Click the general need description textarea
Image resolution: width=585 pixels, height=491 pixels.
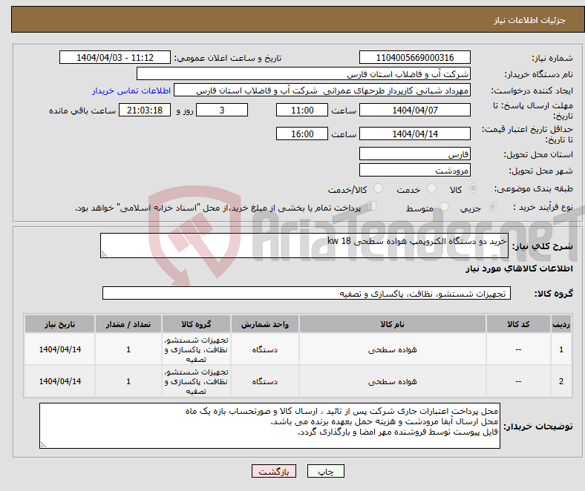coord(304,245)
